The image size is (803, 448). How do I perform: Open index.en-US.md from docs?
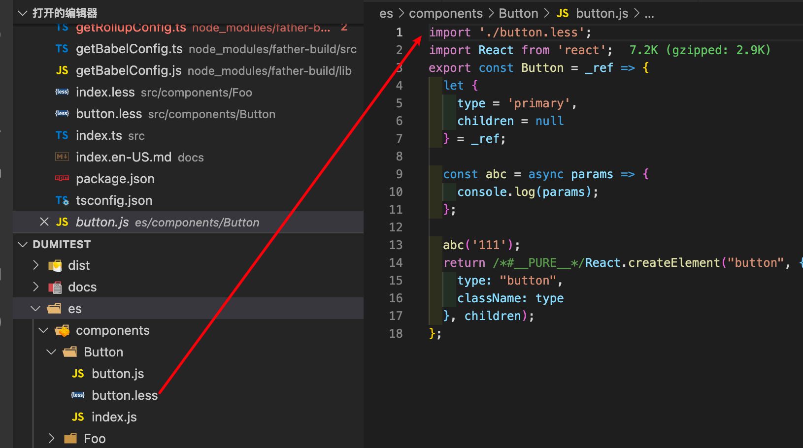tap(123, 157)
